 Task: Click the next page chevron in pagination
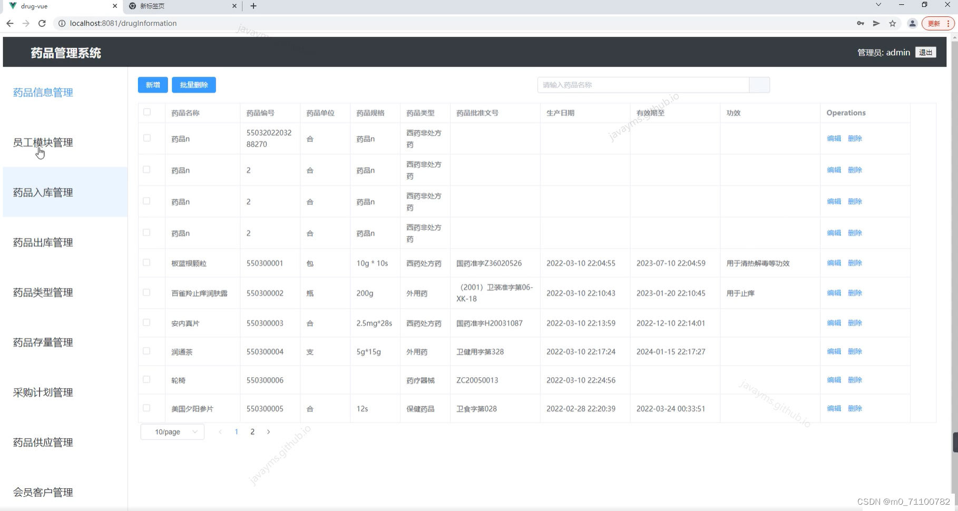coord(269,431)
